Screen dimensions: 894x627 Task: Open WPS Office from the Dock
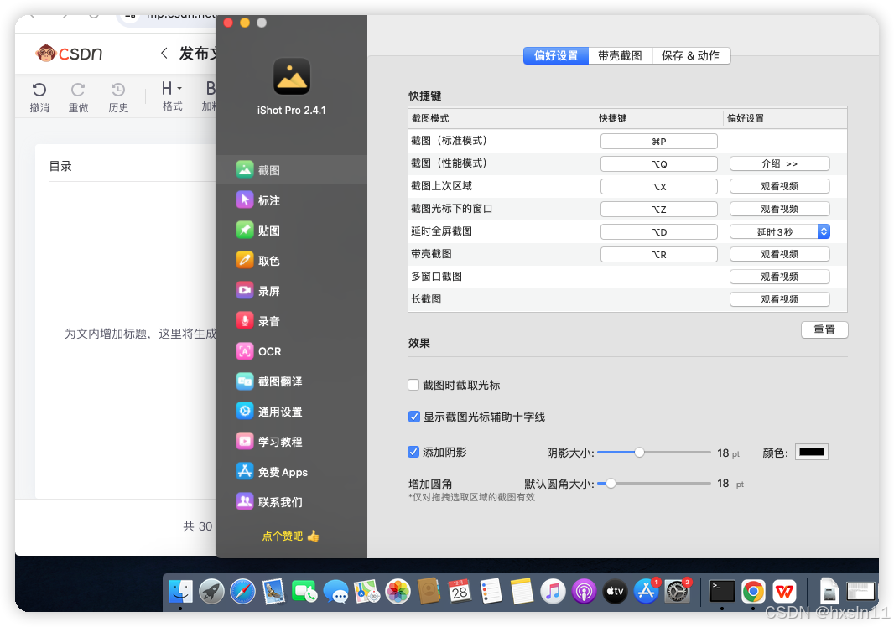pyautogui.click(x=784, y=591)
